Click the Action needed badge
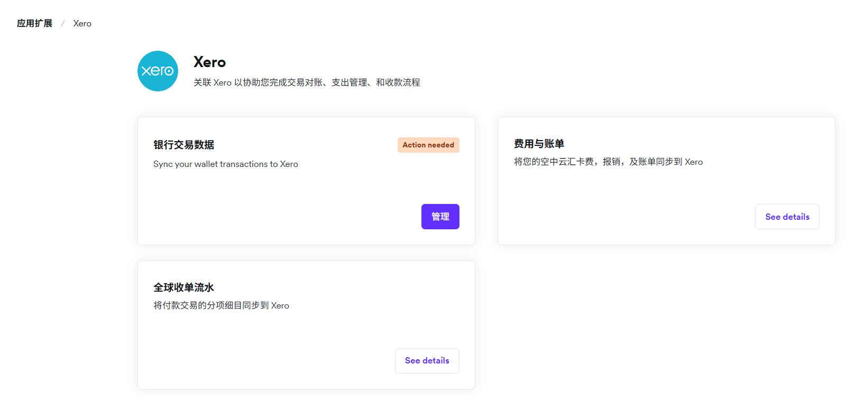865x410 pixels. (x=428, y=145)
